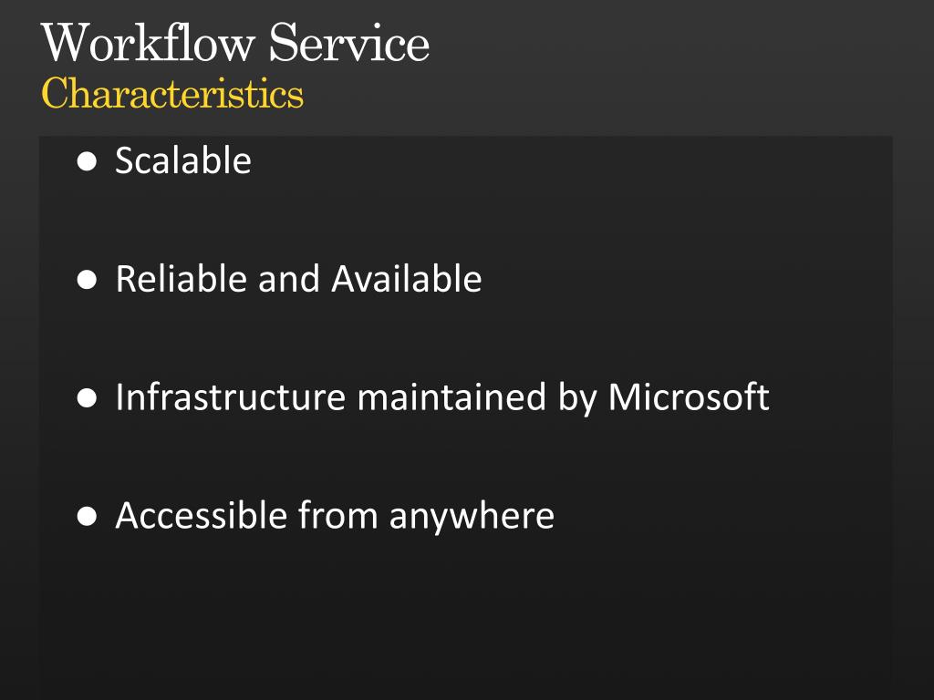Click the word Microsoft in third bullet
934x700 pixels.
click(x=689, y=397)
